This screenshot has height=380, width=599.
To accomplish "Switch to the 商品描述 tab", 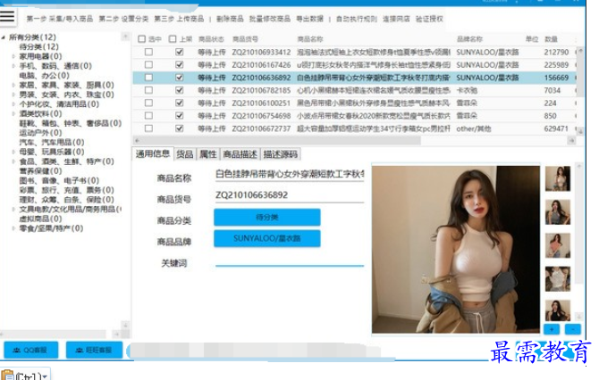I will pyautogui.click(x=240, y=154).
